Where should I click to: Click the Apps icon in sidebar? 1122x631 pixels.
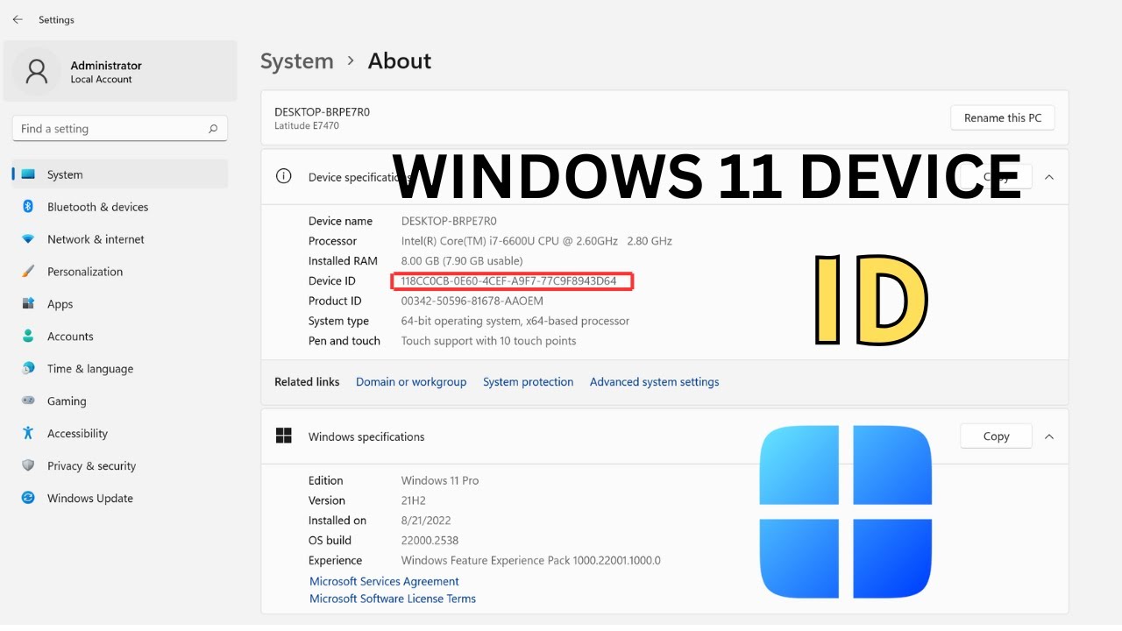coord(28,304)
